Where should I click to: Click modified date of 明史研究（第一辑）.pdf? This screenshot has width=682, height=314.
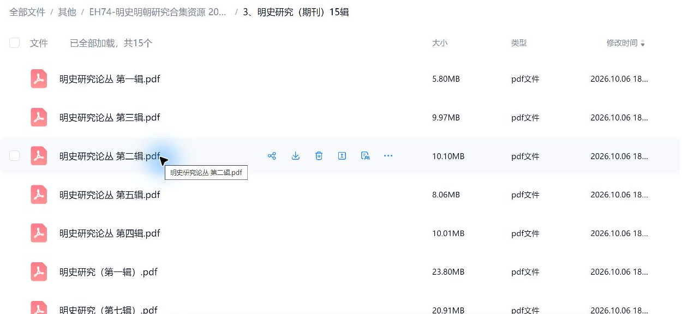pyautogui.click(x=619, y=271)
